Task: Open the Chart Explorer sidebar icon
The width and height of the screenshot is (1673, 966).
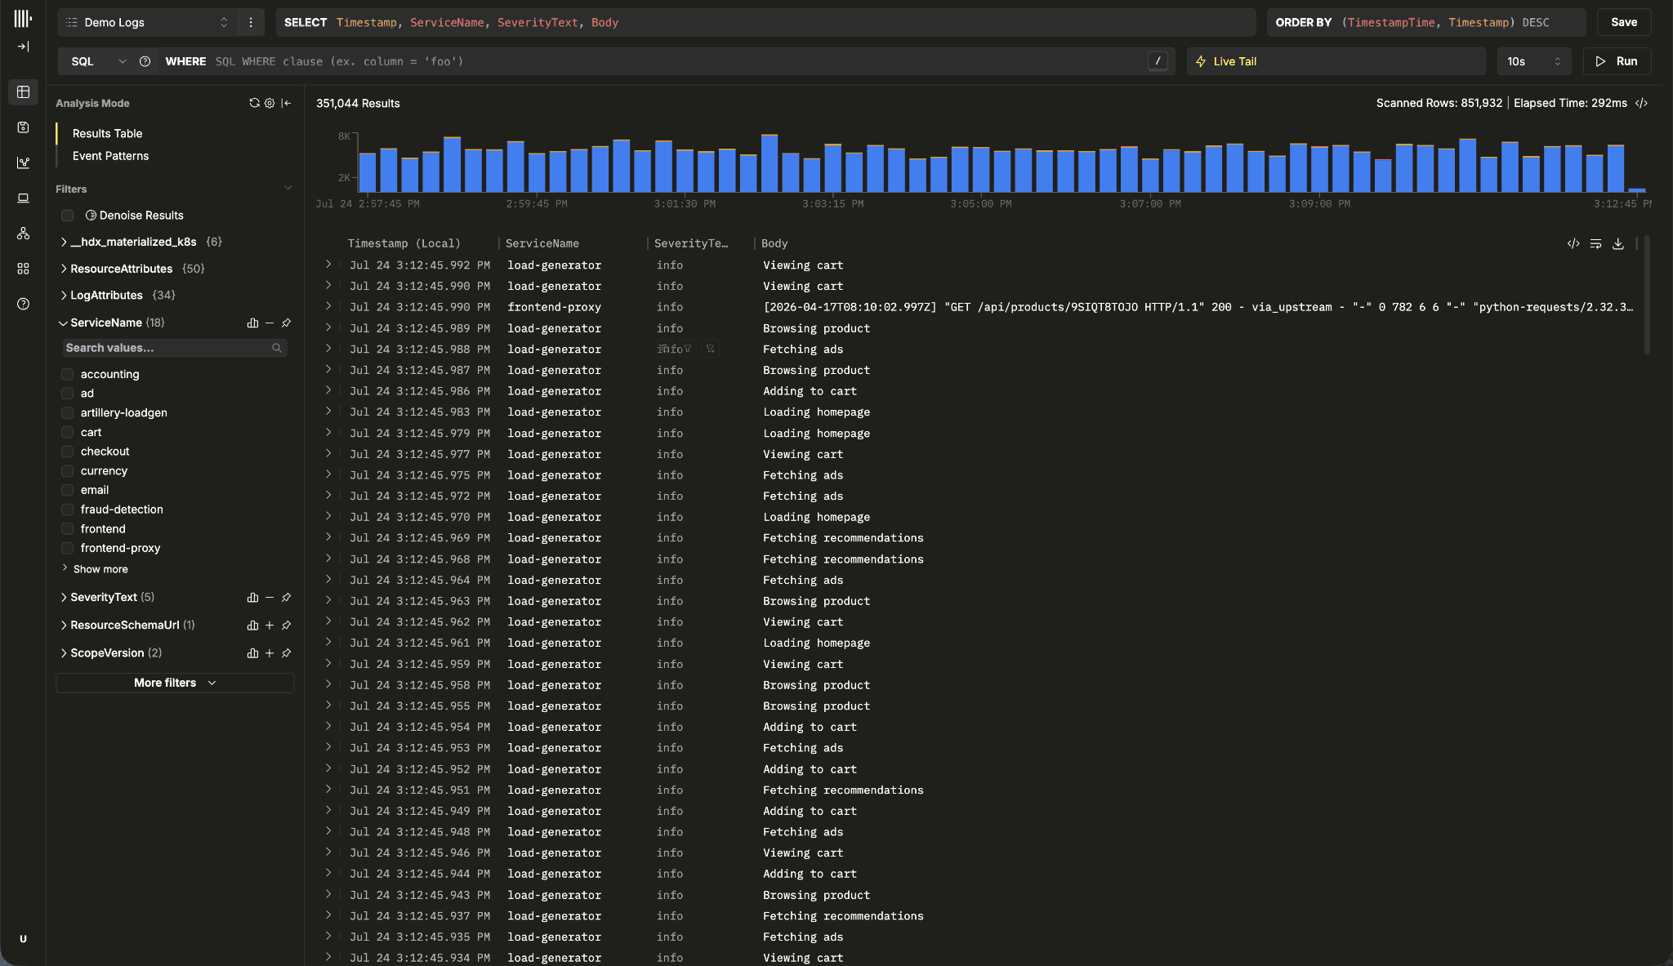Action: (x=23, y=162)
